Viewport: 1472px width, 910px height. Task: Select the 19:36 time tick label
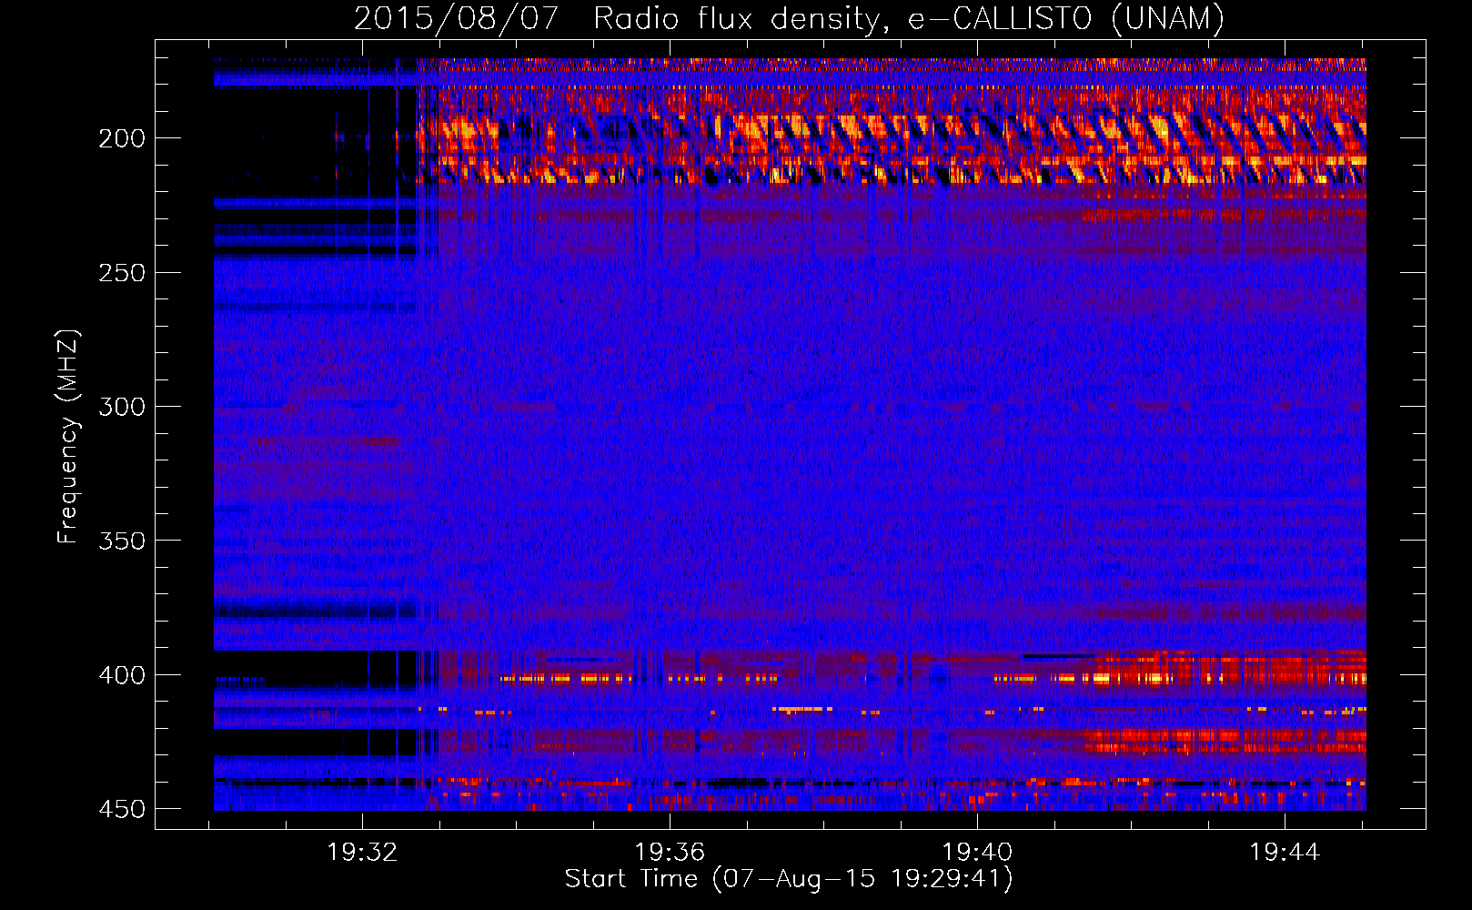click(x=670, y=853)
